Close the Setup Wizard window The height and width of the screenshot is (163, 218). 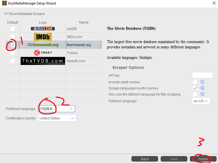coord(214,3)
